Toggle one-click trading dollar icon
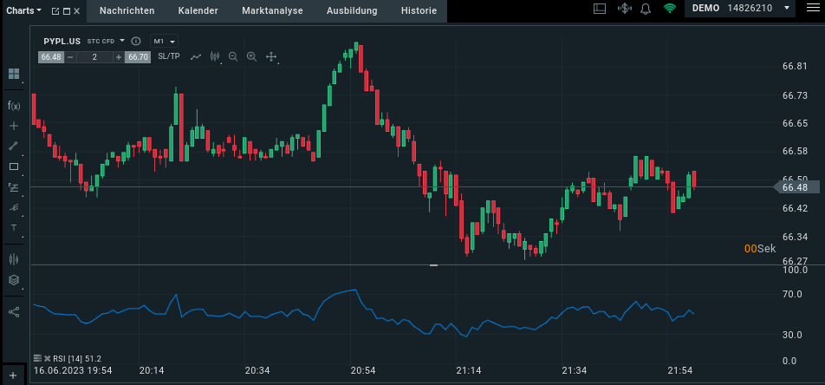 coord(625,8)
